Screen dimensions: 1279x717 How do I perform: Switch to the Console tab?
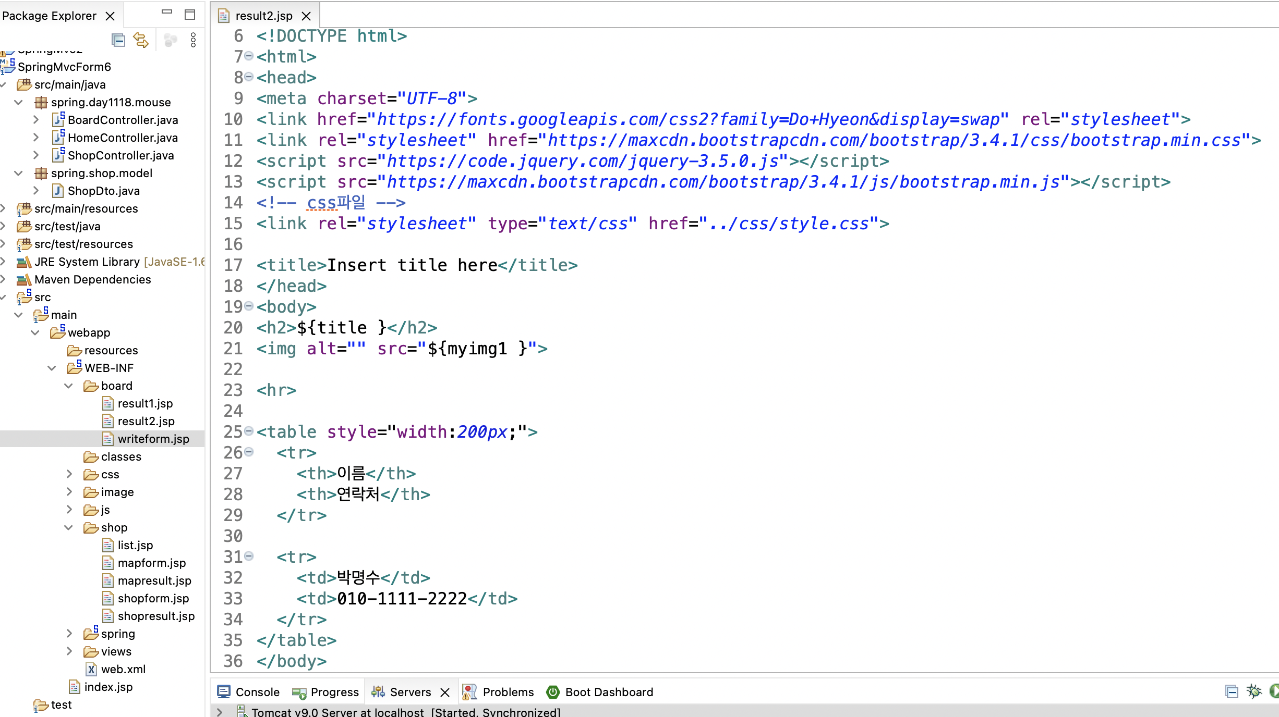(257, 692)
